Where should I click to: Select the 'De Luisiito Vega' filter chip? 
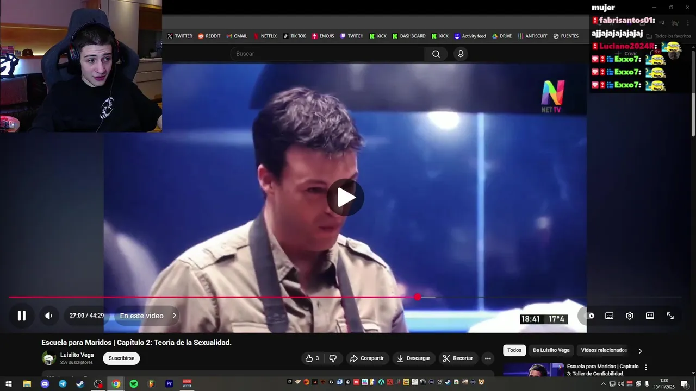[x=551, y=350]
